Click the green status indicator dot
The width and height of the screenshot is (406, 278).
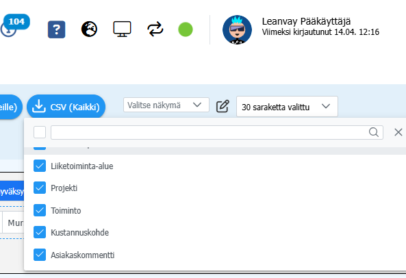[186, 29]
